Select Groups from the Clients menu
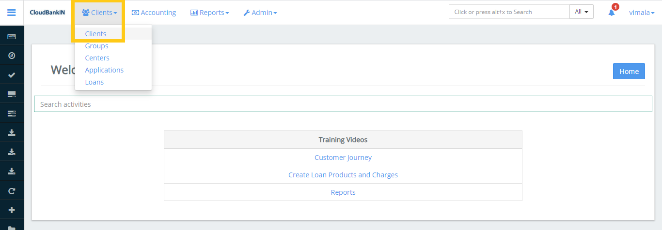 (96, 46)
